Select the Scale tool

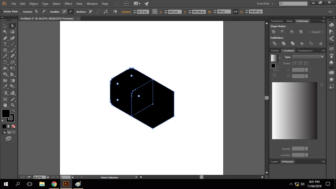pos(12,62)
